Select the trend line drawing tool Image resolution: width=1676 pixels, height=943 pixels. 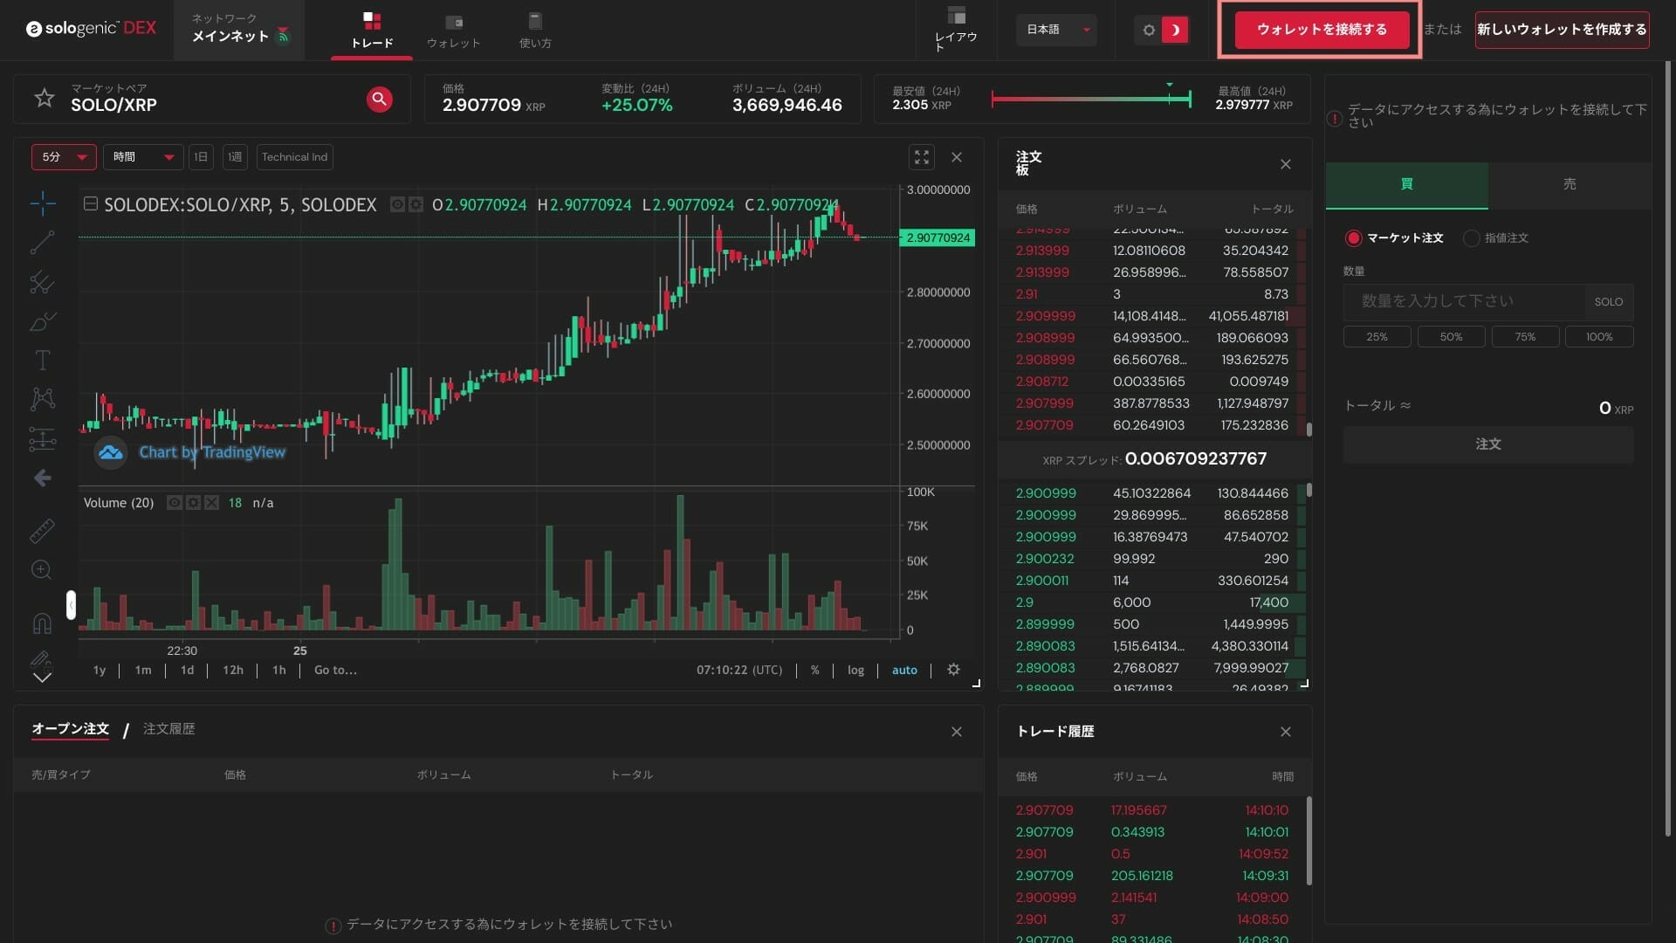click(x=42, y=243)
